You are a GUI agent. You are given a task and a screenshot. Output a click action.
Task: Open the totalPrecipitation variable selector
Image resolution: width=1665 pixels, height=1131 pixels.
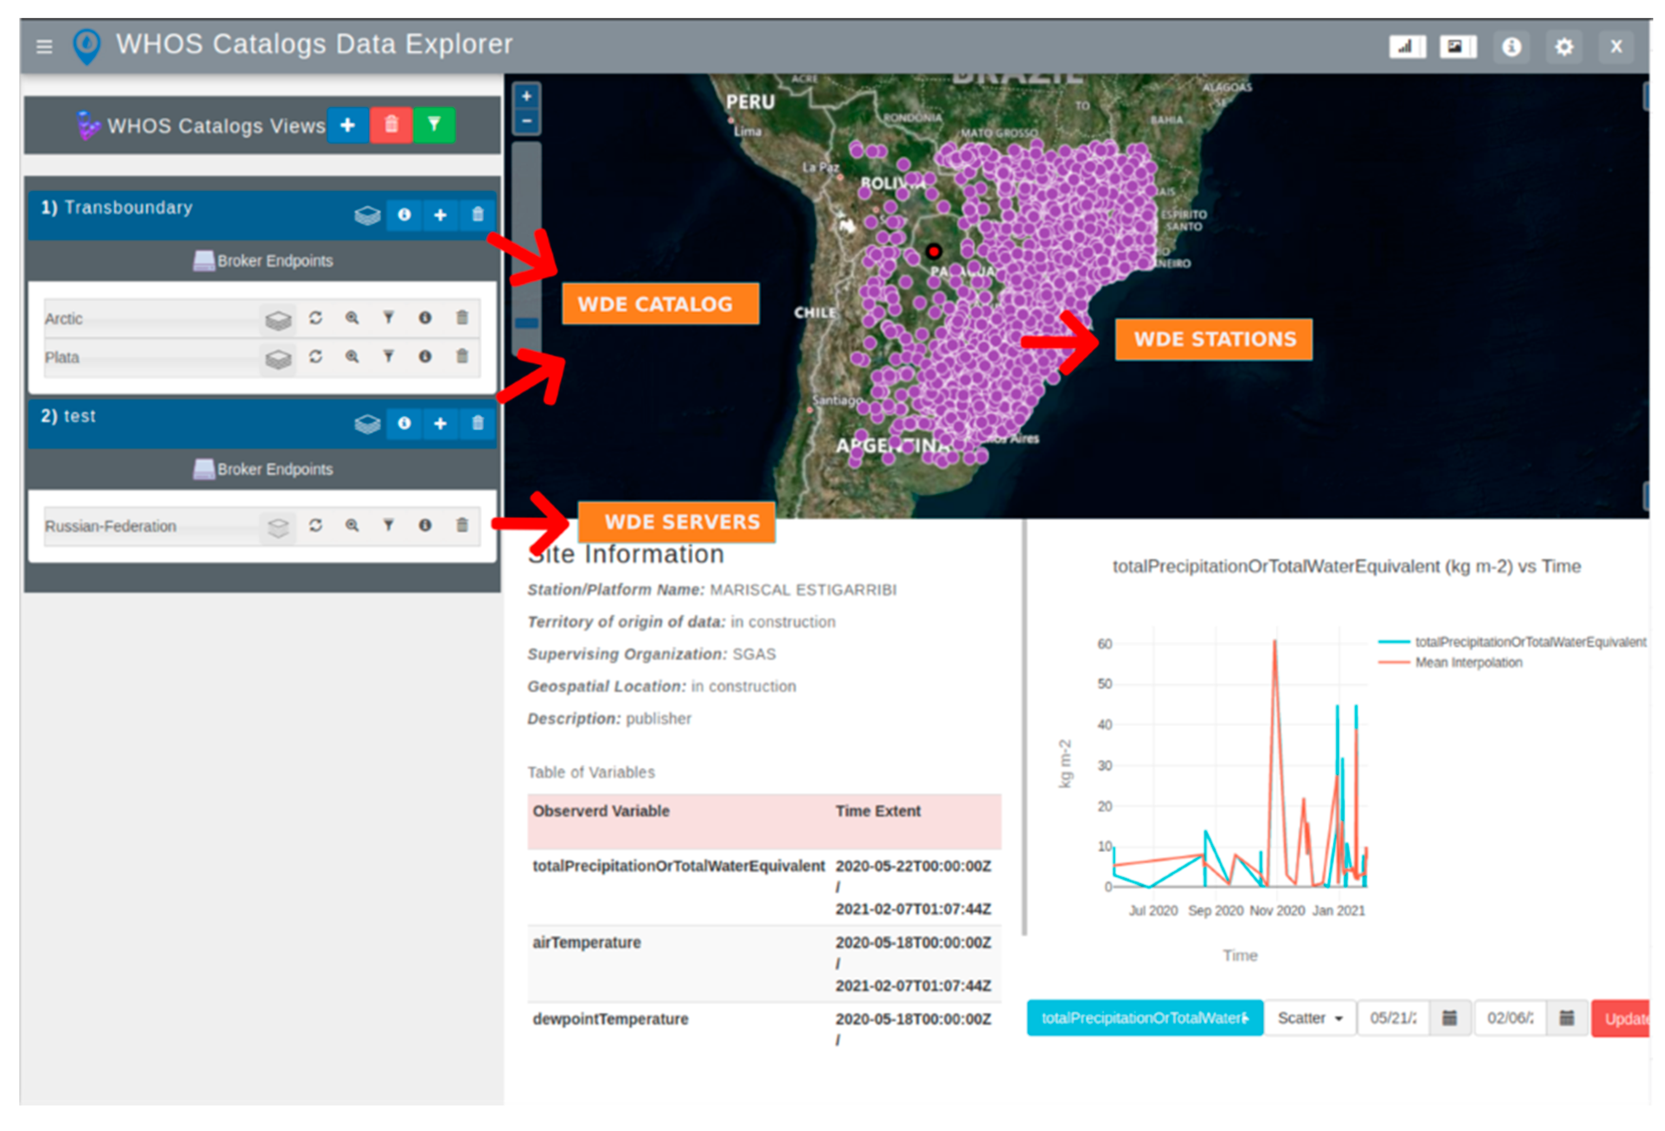click(1144, 1018)
